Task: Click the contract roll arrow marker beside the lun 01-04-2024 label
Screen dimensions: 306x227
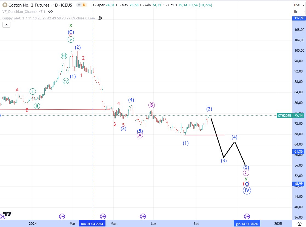Action: click(103, 216)
